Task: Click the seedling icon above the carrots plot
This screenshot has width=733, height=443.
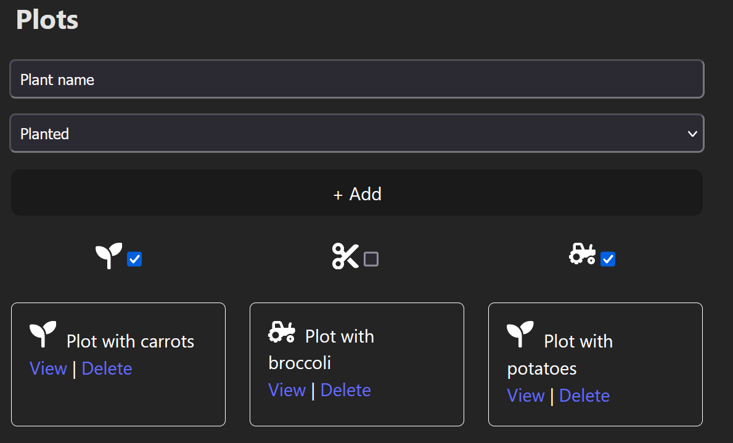Action: [x=109, y=254]
